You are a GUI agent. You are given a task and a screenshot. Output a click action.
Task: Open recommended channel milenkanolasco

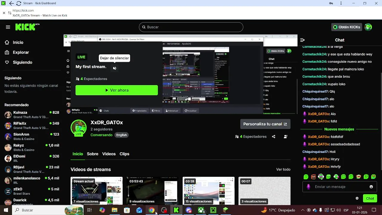coord(32,180)
